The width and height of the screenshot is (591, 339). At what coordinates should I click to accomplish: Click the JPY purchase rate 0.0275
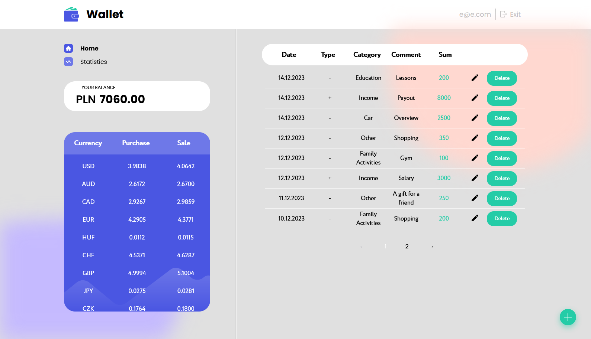(x=137, y=291)
